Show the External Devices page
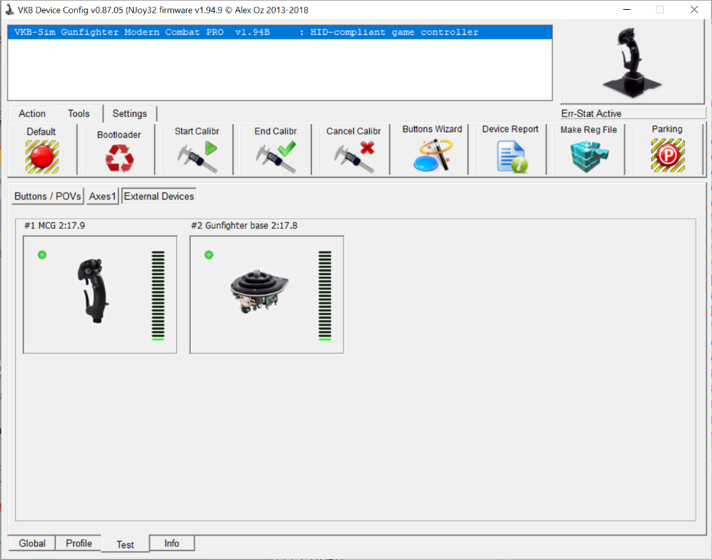The height and width of the screenshot is (560, 712). point(159,197)
